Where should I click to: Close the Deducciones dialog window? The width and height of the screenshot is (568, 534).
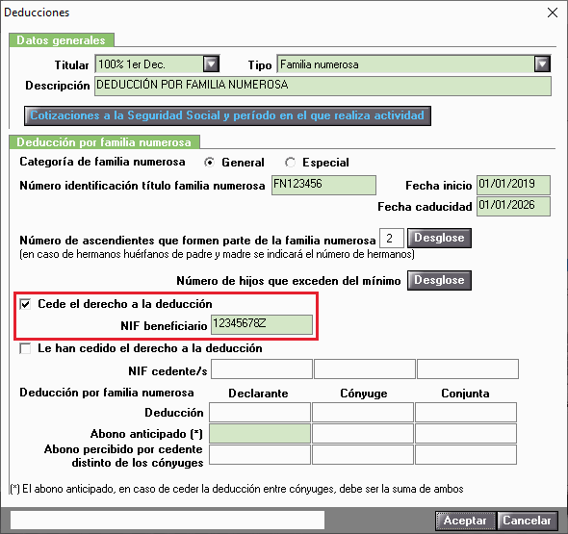pyautogui.click(x=553, y=13)
